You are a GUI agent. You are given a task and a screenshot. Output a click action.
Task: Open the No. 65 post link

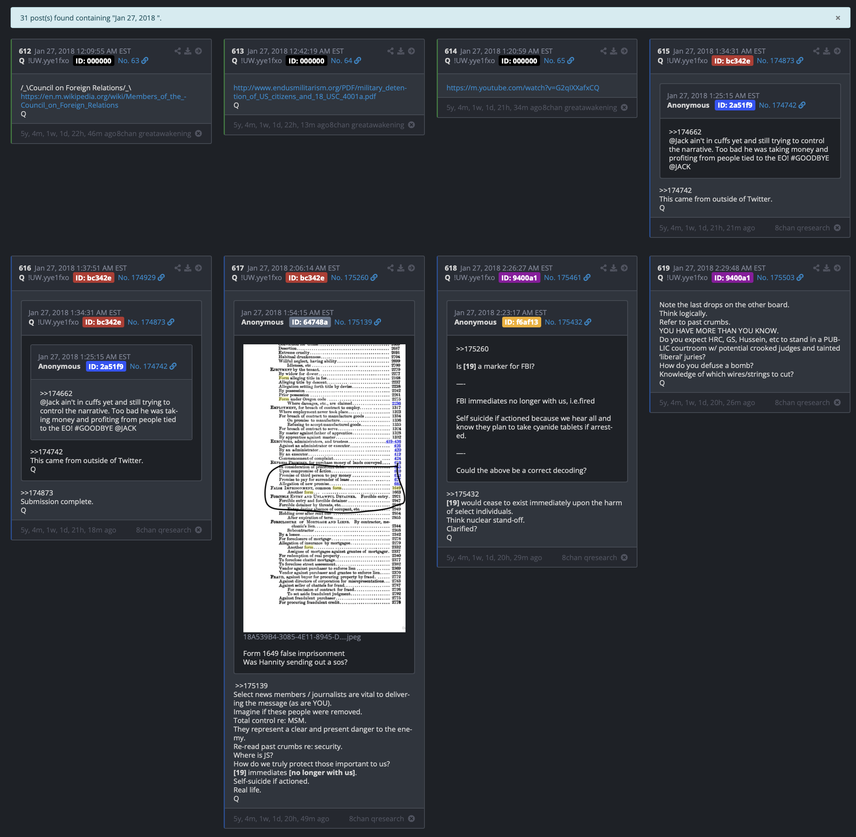tap(558, 61)
